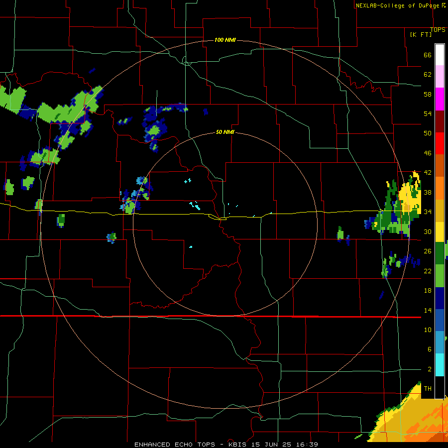
Task: Click the 30 legend value
Action: coord(428,231)
